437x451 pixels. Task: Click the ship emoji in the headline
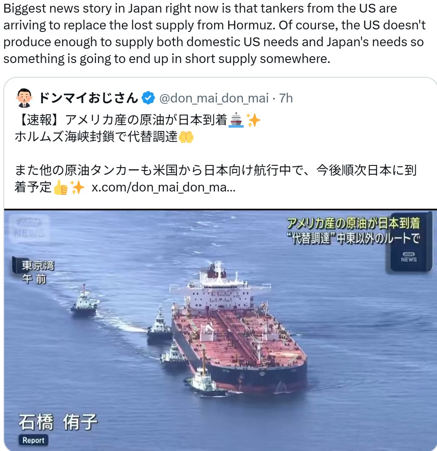(236, 120)
